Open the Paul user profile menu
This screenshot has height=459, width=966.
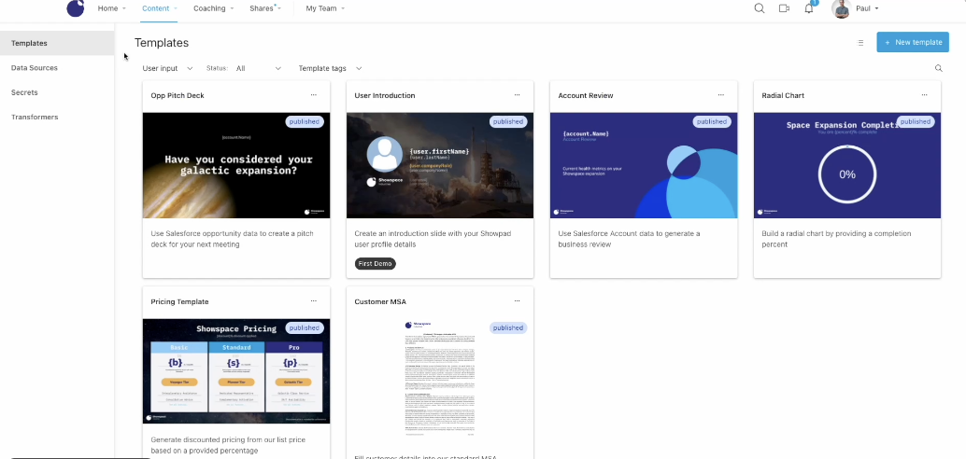click(856, 8)
